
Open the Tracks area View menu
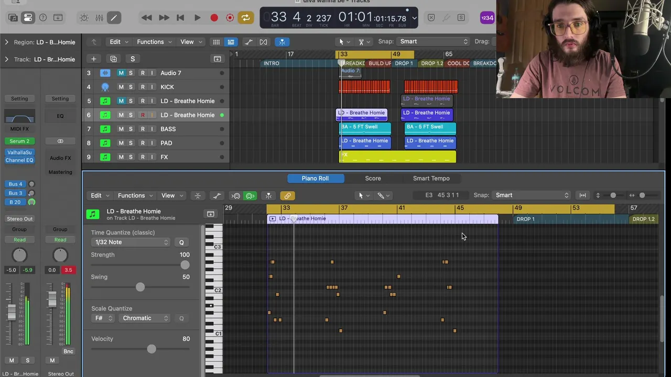point(190,42)
